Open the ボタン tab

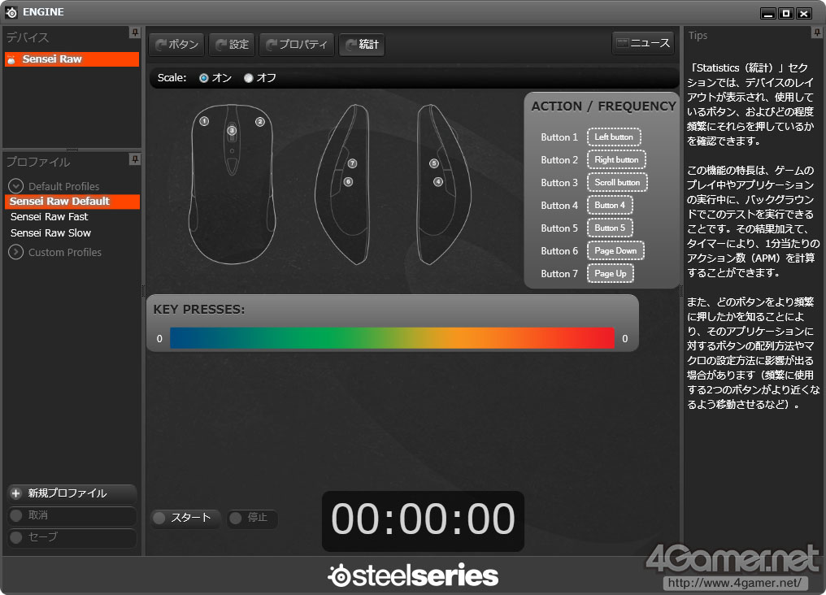(177, 44)
